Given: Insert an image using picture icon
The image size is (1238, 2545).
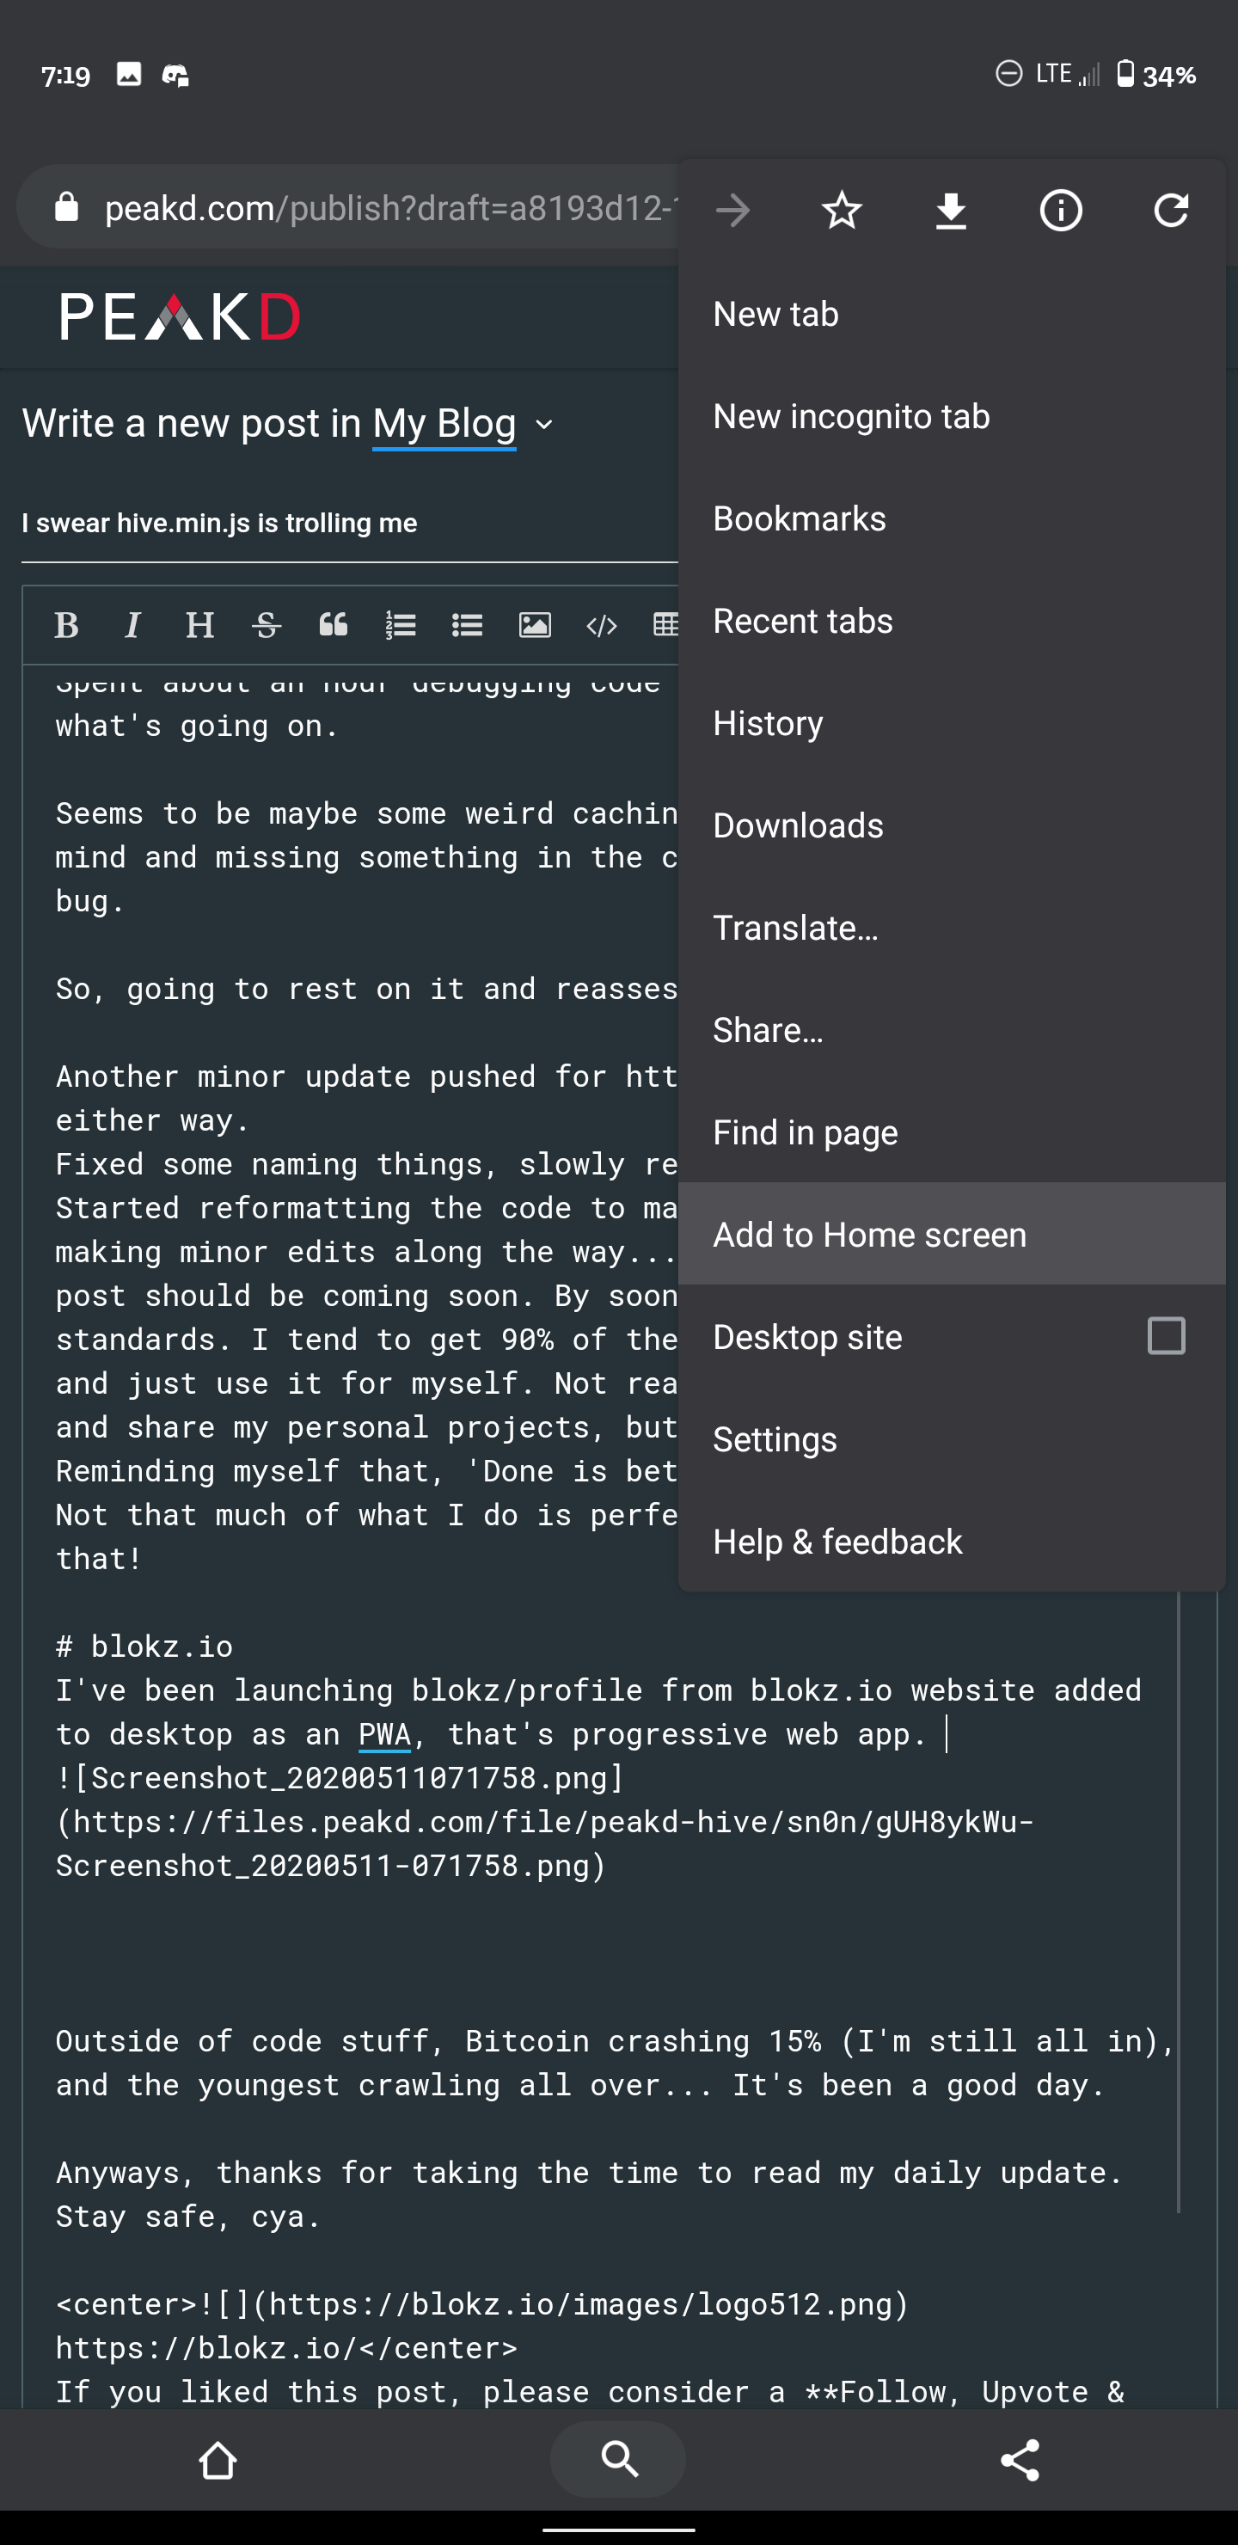Looking at the screenshot, I should click(x=535, y=624).
